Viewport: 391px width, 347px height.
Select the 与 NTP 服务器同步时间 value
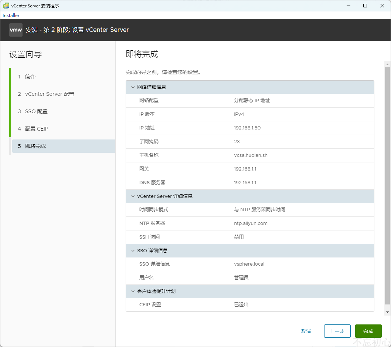259,209
